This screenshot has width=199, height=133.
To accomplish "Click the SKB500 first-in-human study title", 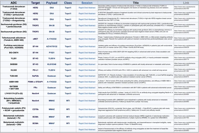I will click(134, 64).
